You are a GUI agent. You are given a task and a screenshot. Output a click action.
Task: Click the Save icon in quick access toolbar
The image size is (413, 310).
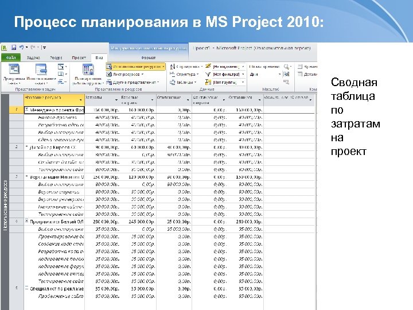[x=13, y=48]
